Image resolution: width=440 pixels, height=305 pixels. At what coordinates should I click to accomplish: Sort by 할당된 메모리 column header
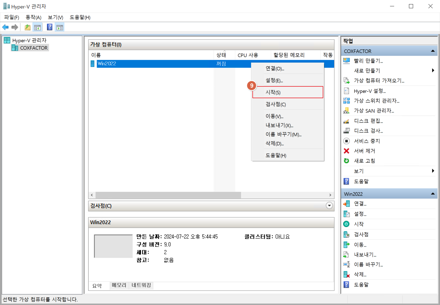[x=296, y=55]
